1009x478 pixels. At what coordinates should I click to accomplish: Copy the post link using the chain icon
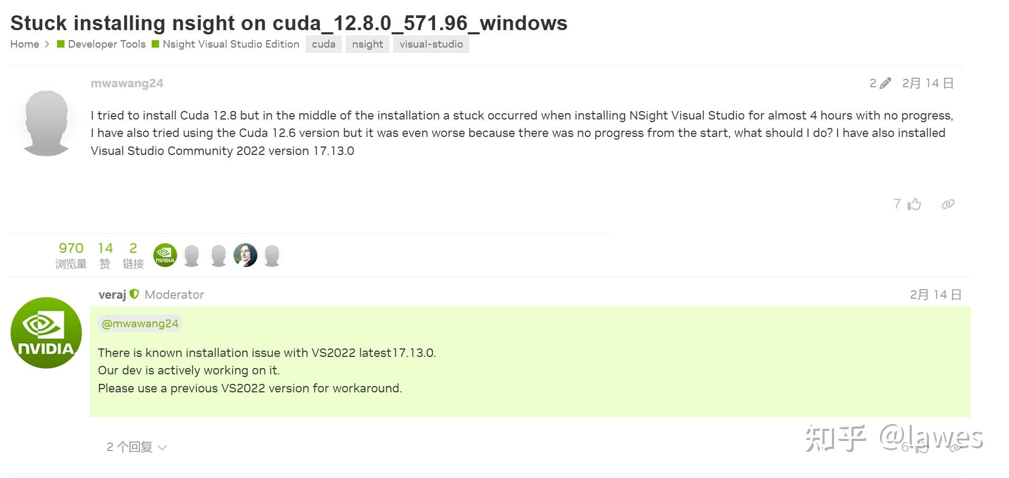[948, 204]
